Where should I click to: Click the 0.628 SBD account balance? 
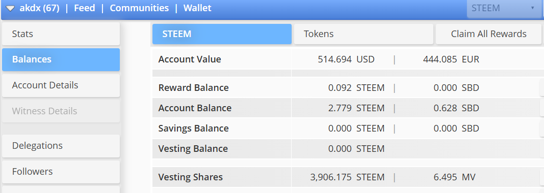(x=456, y=108)
